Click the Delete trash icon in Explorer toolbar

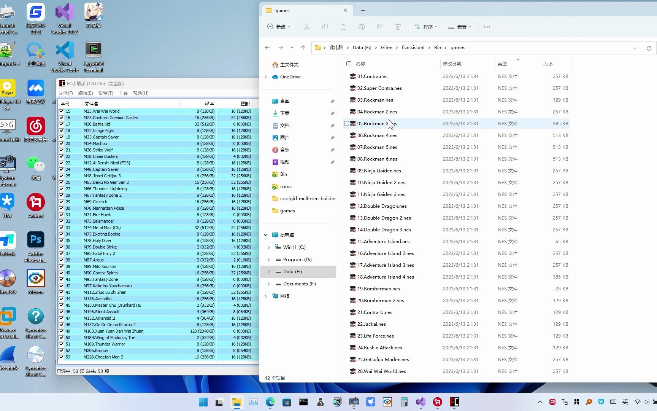[x=398, y=27]
